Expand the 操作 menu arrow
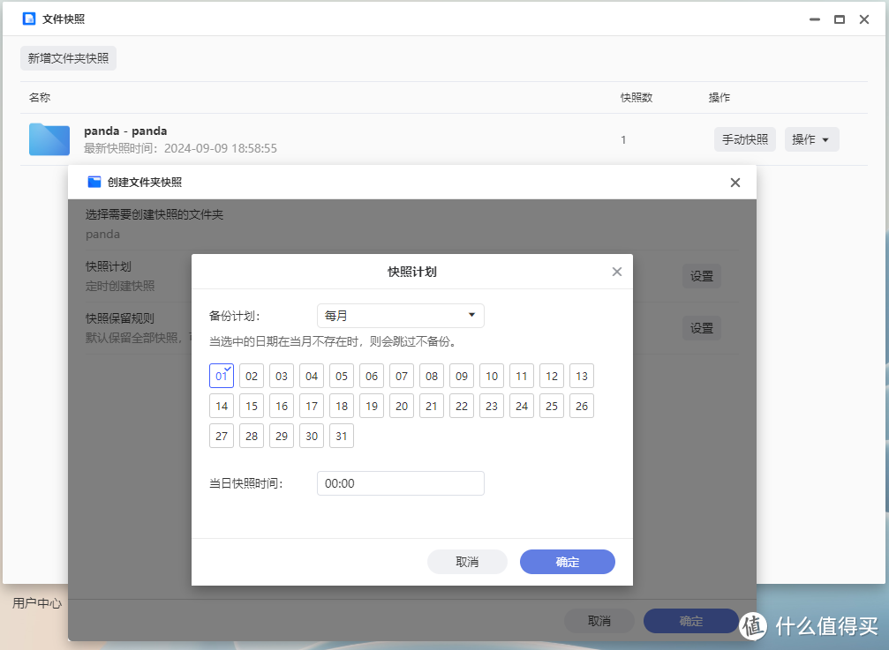The height and width of the screenshot is (650, 889). click(x=825, y=139)
